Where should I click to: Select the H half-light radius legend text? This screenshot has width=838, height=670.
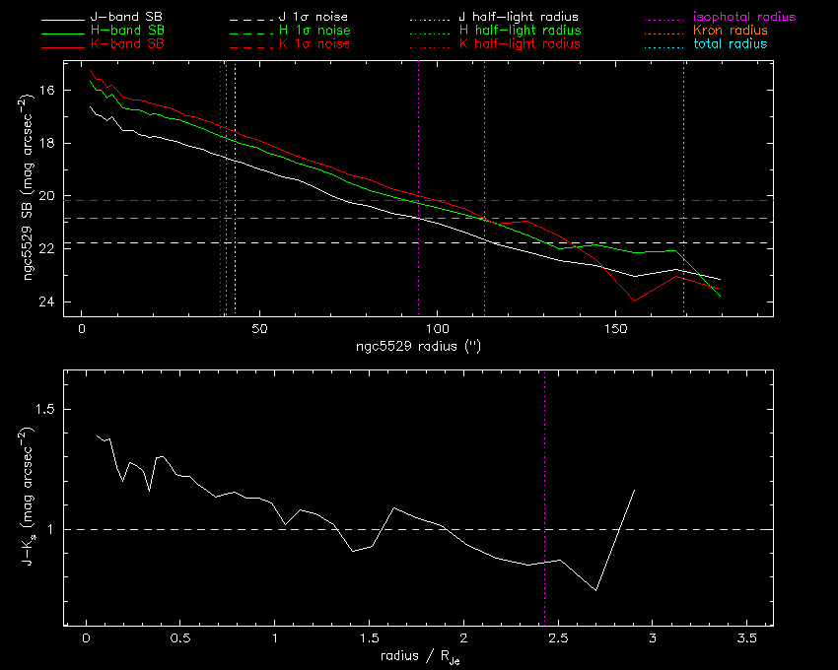tap(520, 32)
